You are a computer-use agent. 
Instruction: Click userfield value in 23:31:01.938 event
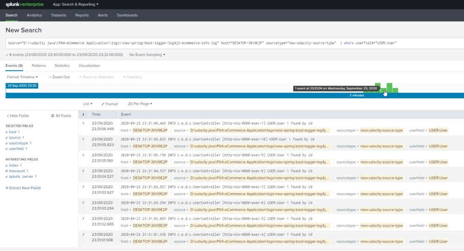(x=438, y=242)
